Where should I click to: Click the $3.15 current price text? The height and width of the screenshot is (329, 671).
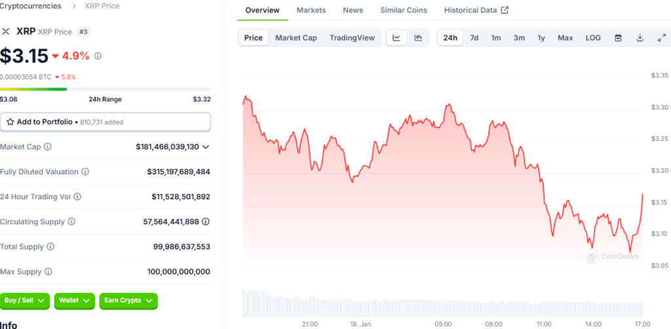point(24,56)
